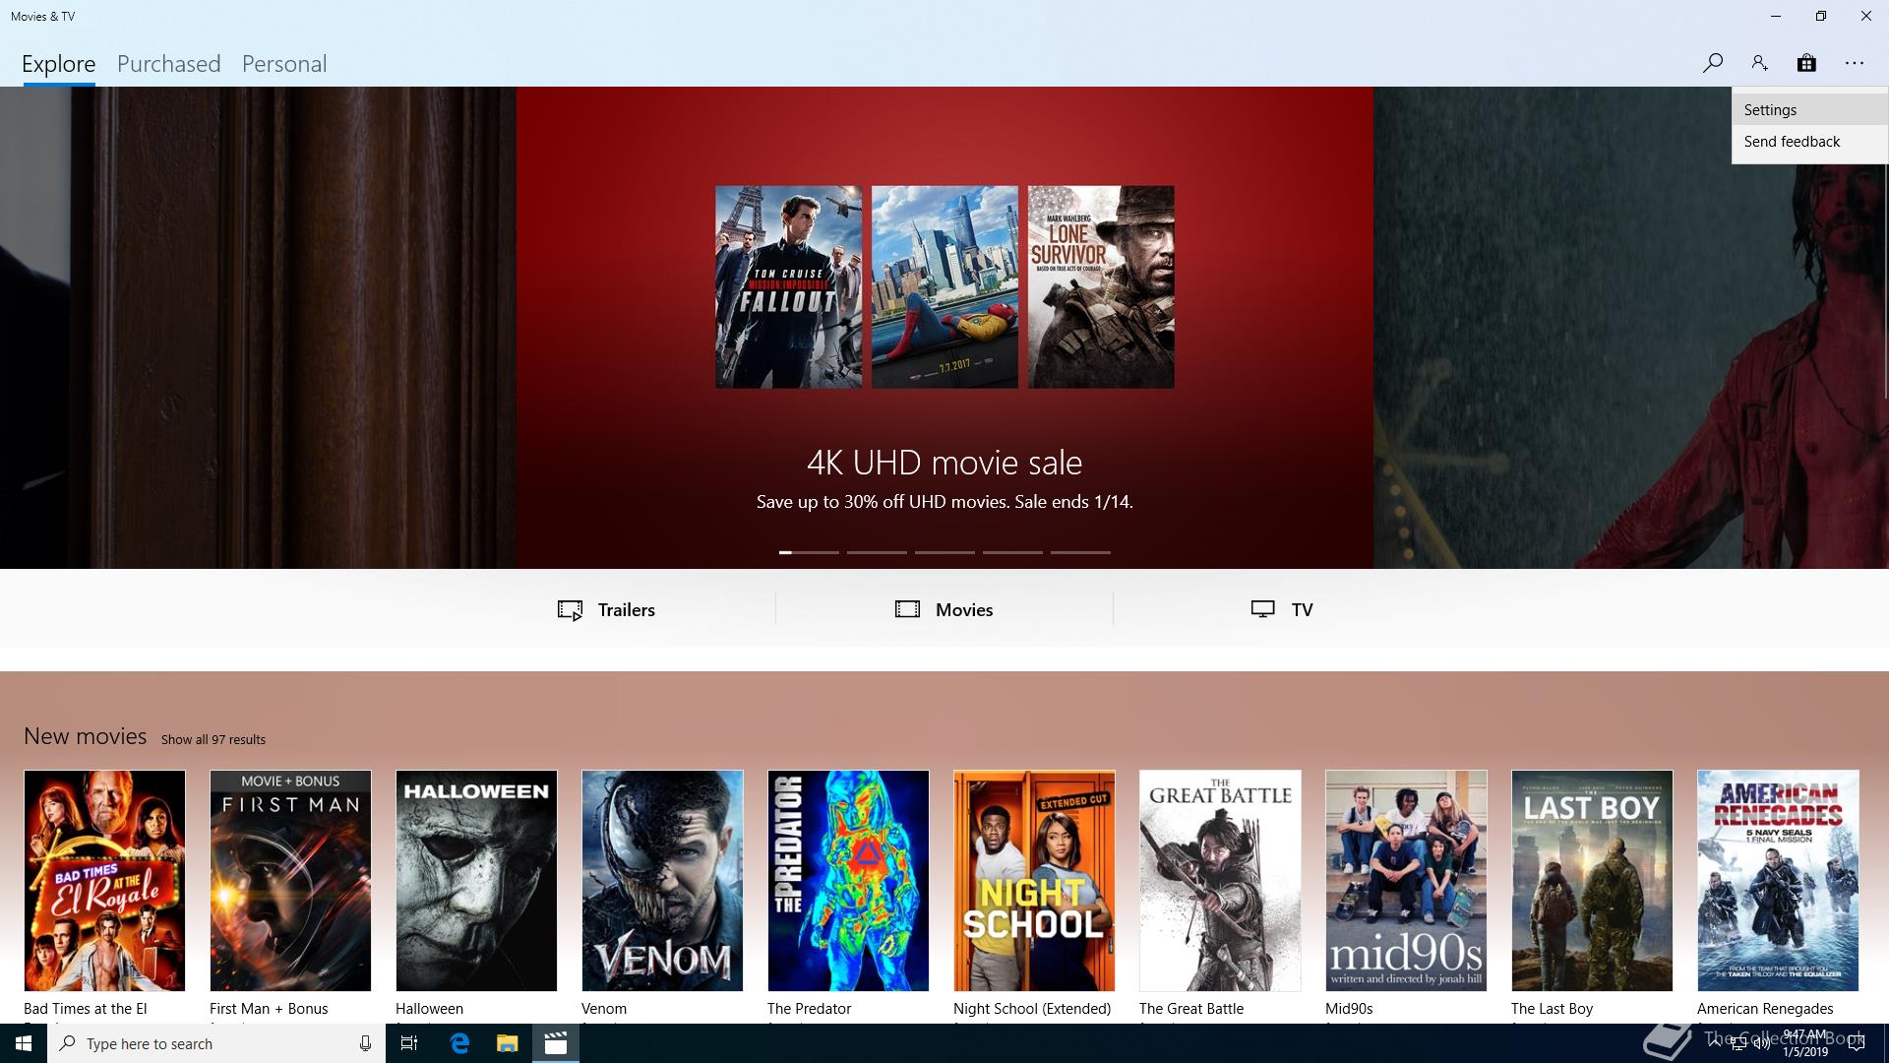Switch to the Personal tab
1889x1063 pixels.
pos(284,64)
